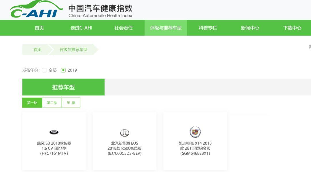The width and height of the screenshot is (311, 172).
Task: Check the 全部 year checkbox
Action: [x=44, y=70]
